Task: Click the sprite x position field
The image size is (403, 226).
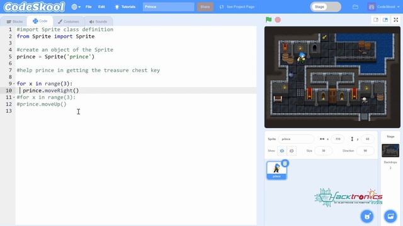Action: click(338, 139)
